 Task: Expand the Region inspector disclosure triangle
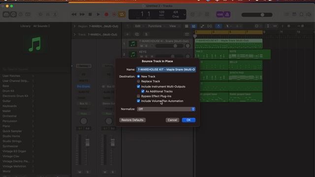(74, 26)
